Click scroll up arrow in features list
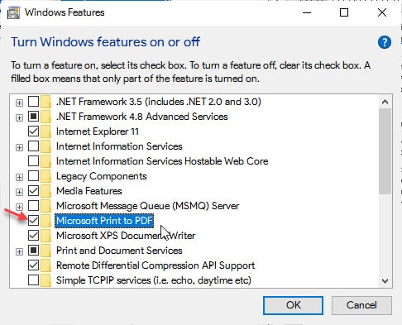The height and width of the screenshot is (325, 402). tap(385, 102)
